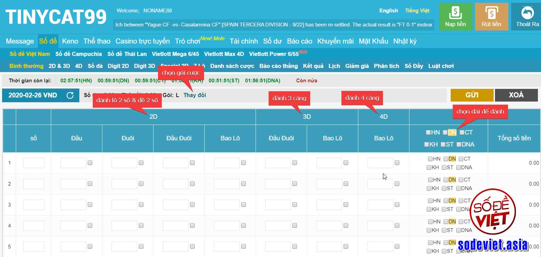Screen dimensions: 541x257
Task: Check the Đuôi checkbox in row 2
Action: [x=141, y=184]
